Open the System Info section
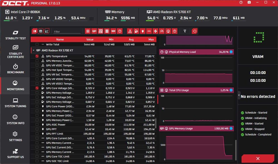 click(x=15, y=120)
